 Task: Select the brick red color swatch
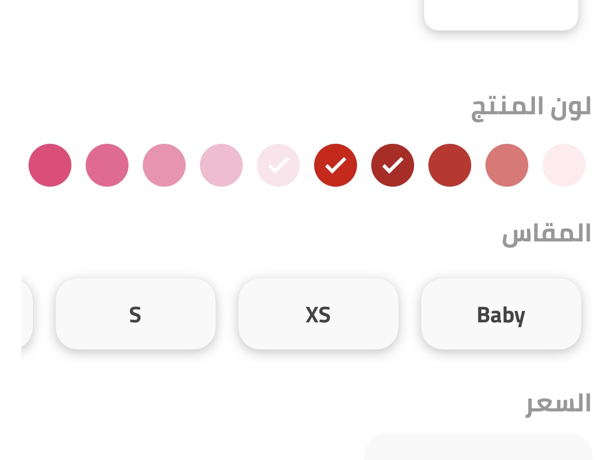pyautogui.click(x=450, y=165)
